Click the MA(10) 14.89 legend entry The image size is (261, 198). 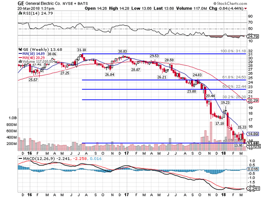click(33, 53)
